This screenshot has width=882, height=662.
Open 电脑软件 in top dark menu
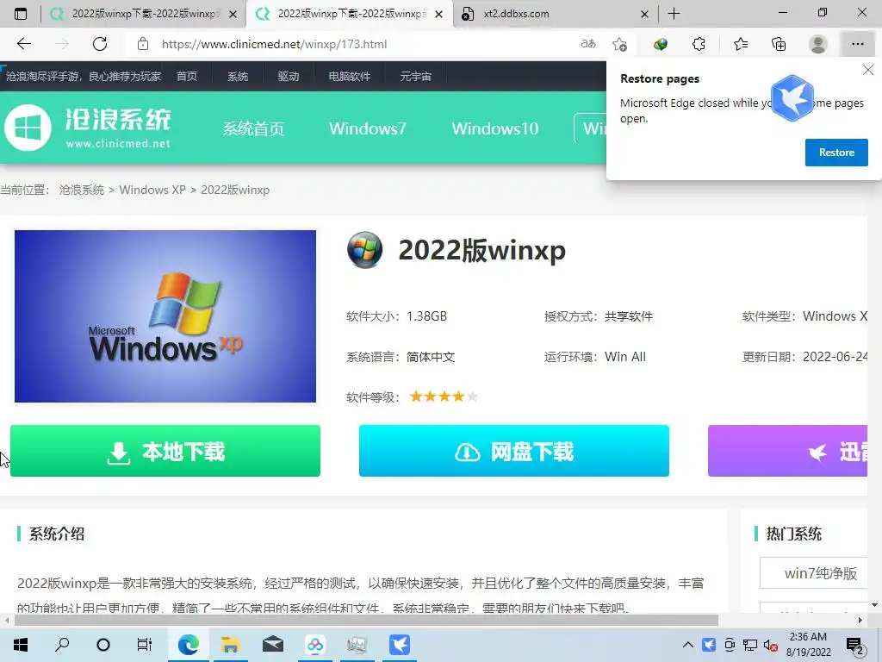[x=350, y=76]
